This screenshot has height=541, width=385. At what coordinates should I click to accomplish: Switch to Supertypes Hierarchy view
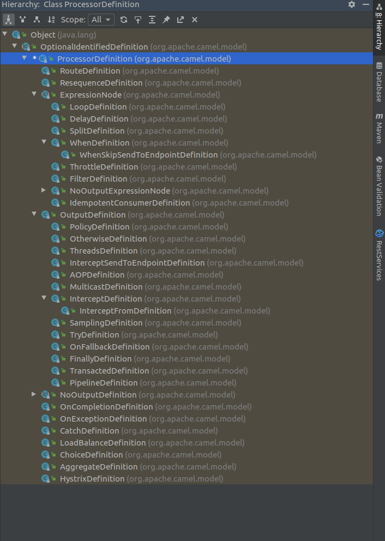pyautogui.click(x=23, y=20)
